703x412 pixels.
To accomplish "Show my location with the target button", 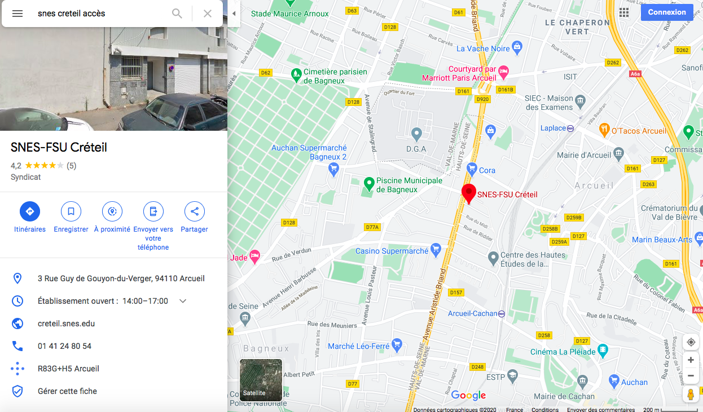I will click(x=691, y=342).
